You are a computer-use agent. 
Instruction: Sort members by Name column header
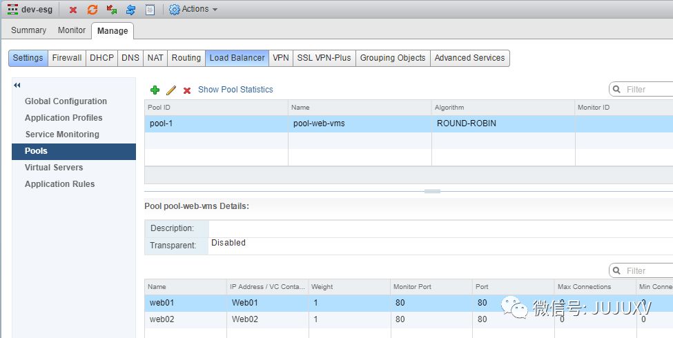pos(186,286)
